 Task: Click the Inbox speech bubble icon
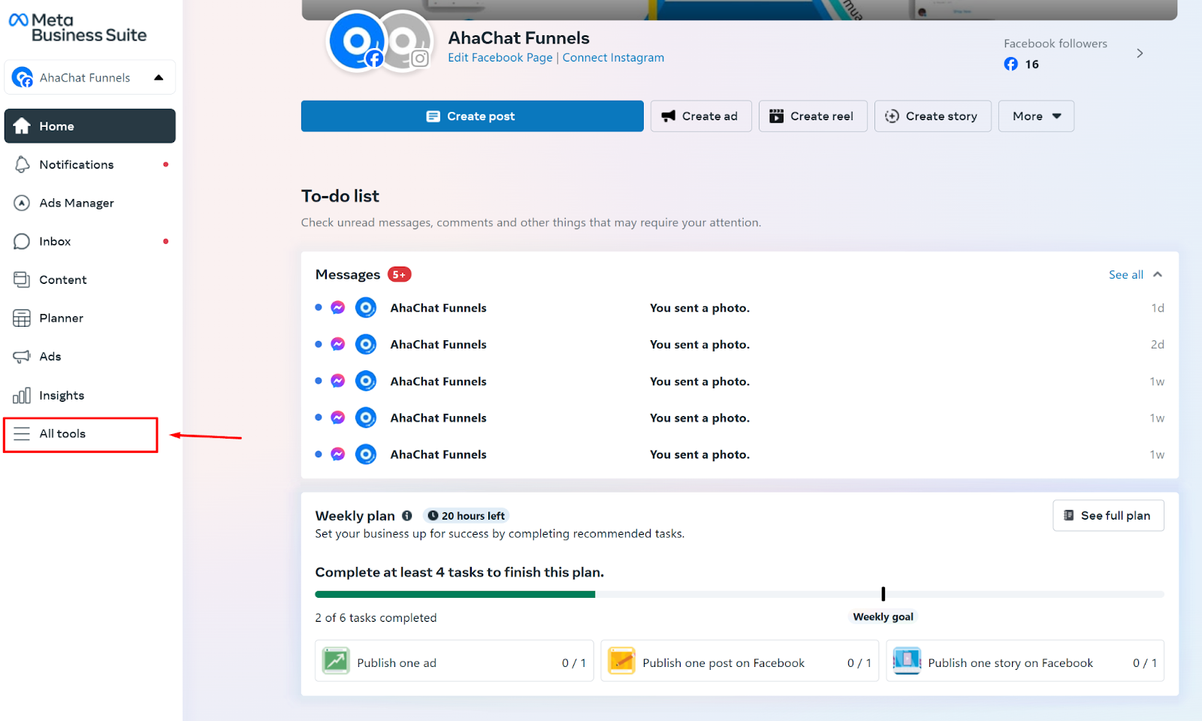tap(22, 241)
